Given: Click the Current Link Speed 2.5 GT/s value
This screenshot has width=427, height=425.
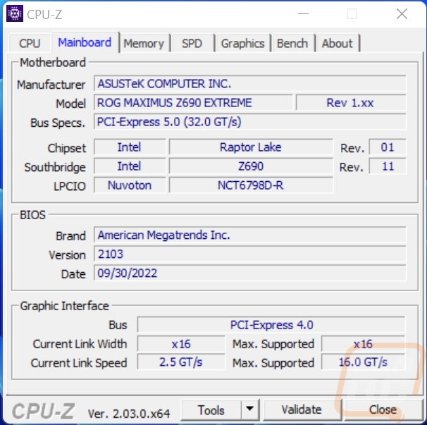Looking at the screenshot, I should coord(181,362).
